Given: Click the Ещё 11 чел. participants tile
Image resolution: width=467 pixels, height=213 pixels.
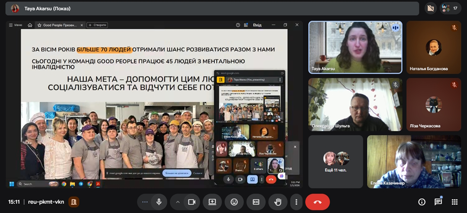Looking at the screenshot, I should (x=336, y=161).
